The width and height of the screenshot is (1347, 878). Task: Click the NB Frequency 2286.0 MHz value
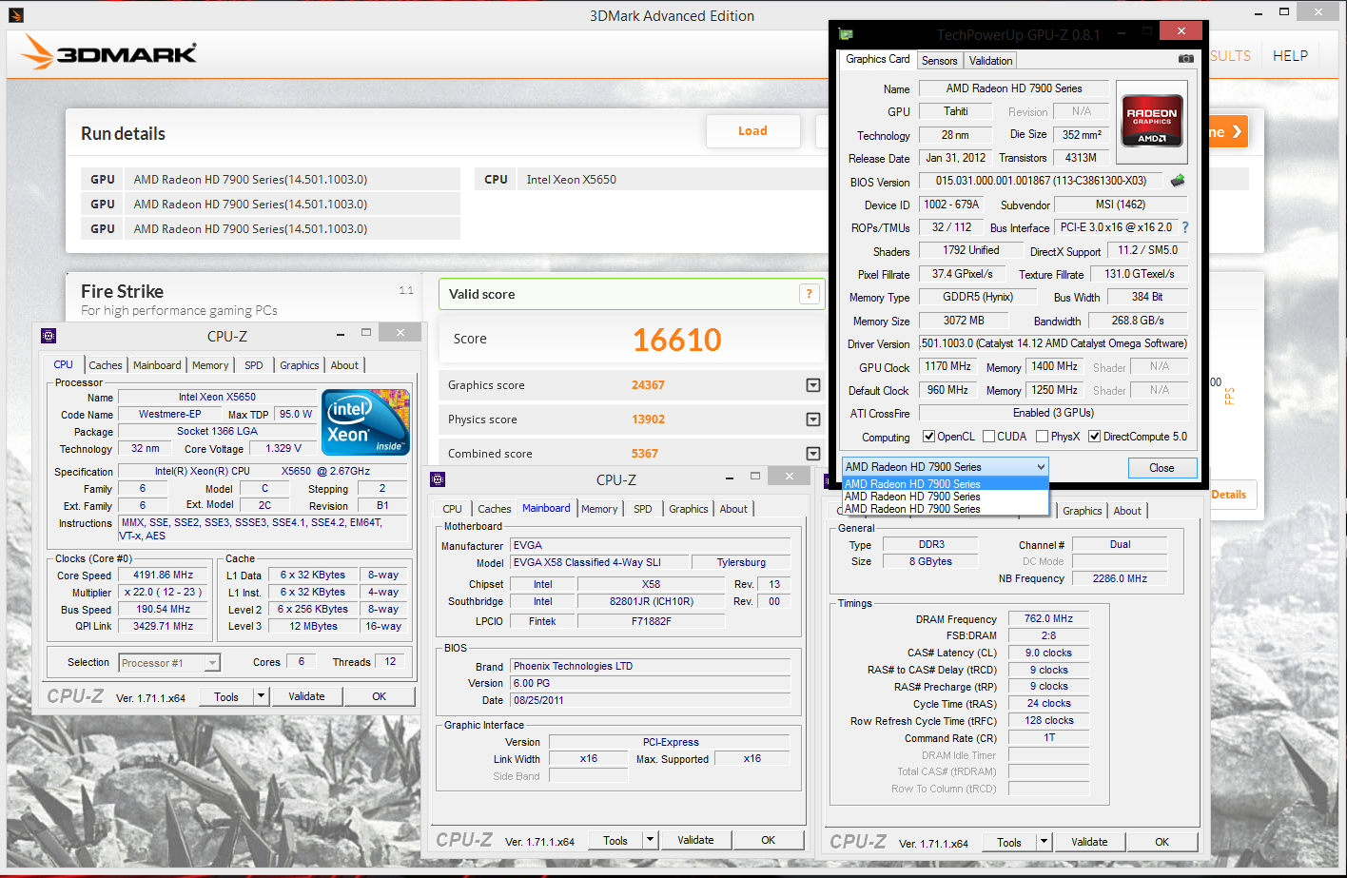click(x=1120, y=578)
